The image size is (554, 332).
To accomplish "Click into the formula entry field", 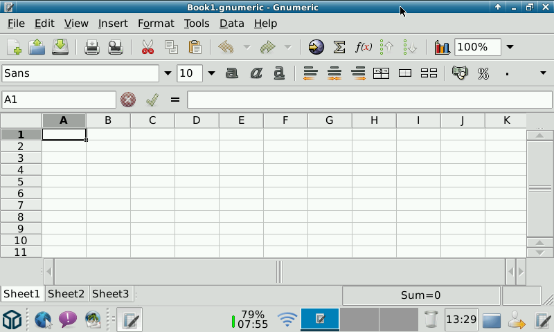I will [370, 100].
